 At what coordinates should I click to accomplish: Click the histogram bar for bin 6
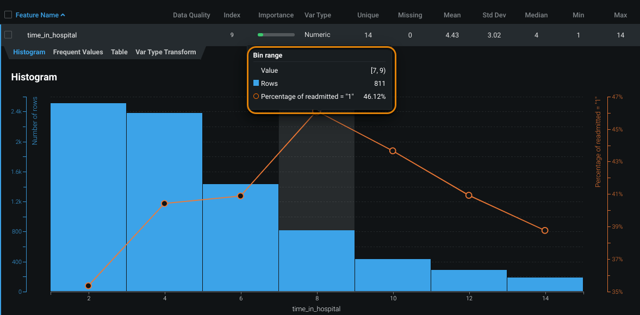click(240, 237)
